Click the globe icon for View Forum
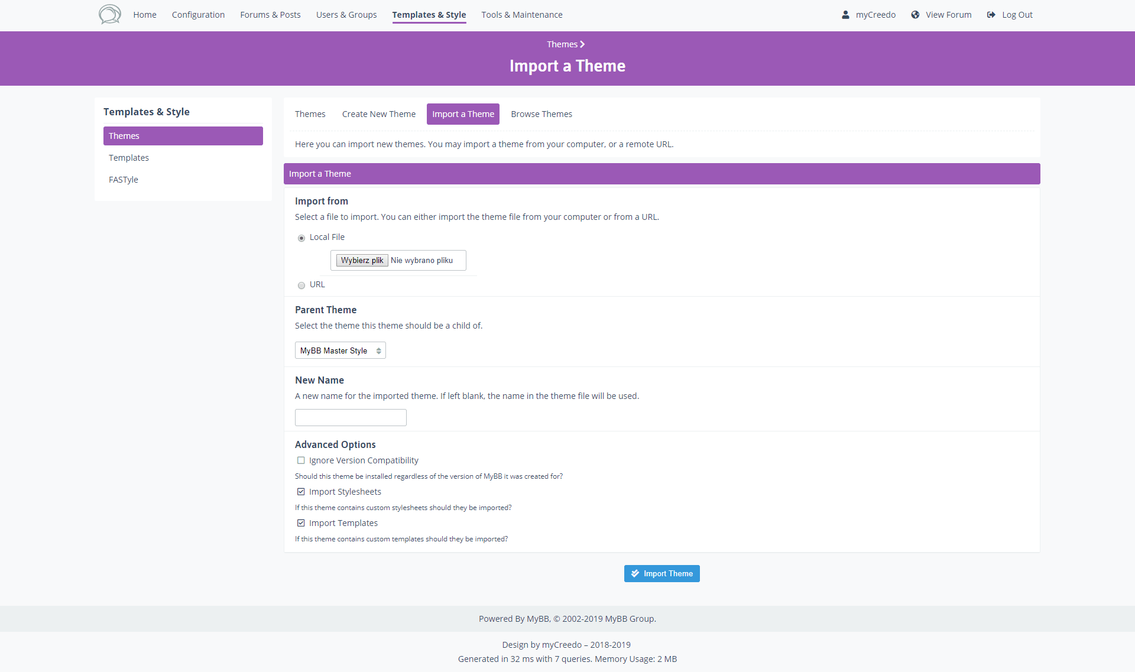Viewport: 1135px width, 672px height. click(915, 15)
